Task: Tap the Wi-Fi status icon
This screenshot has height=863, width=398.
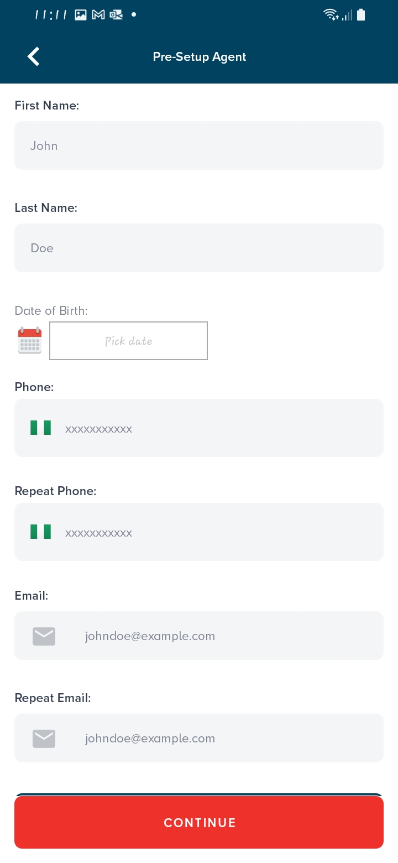Action: tap(331, 15)
